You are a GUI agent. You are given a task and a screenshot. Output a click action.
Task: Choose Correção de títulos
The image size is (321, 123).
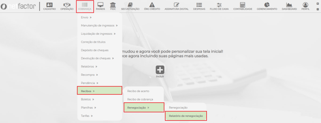coord(93,42)
